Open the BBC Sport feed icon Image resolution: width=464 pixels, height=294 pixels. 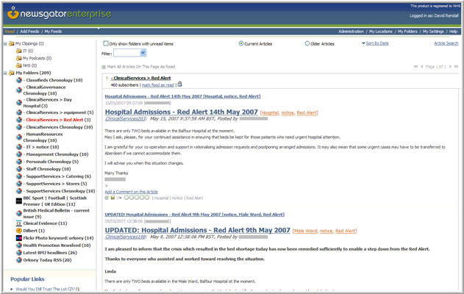click(x=18, y=199)
